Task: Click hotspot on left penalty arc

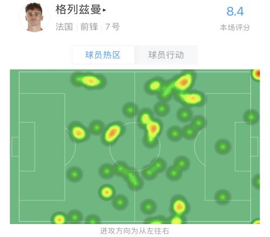Action: [x=79, y=133]
